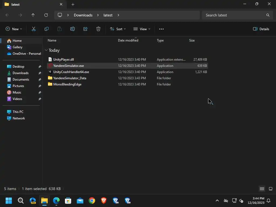This screenshot has height=207, width=276.
Task: Open the View dropdown menu
Action: [142, 29]
